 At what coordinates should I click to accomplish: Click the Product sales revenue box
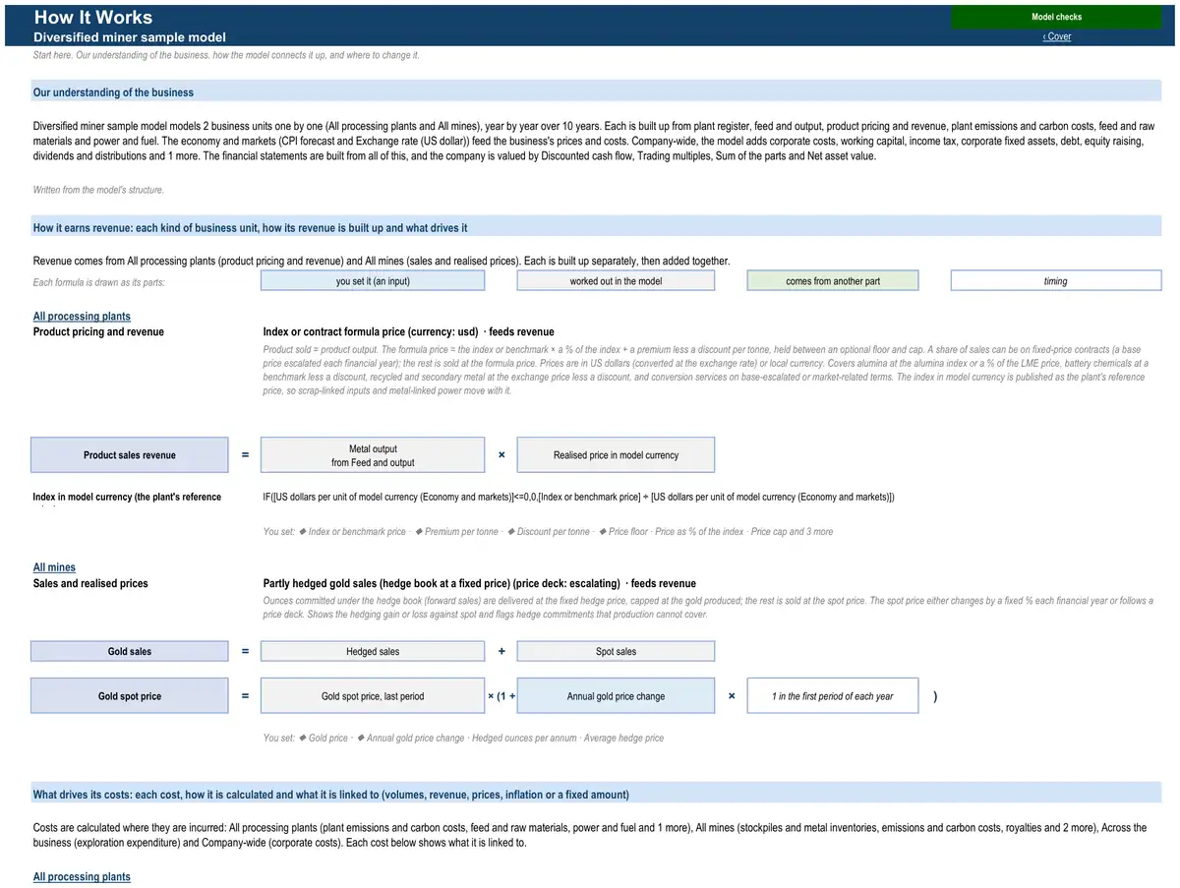[130, 455]
